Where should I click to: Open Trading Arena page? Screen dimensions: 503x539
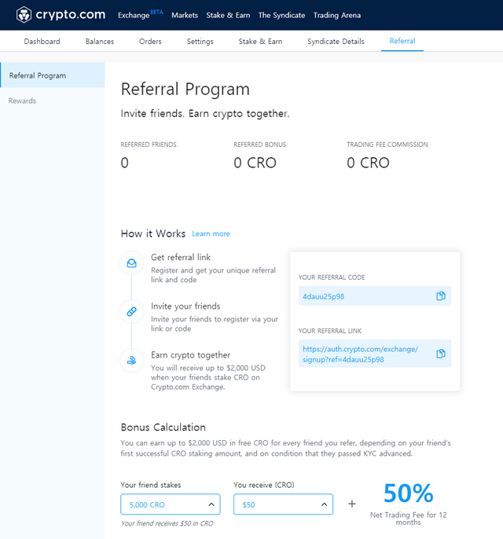tap(337, 15)
